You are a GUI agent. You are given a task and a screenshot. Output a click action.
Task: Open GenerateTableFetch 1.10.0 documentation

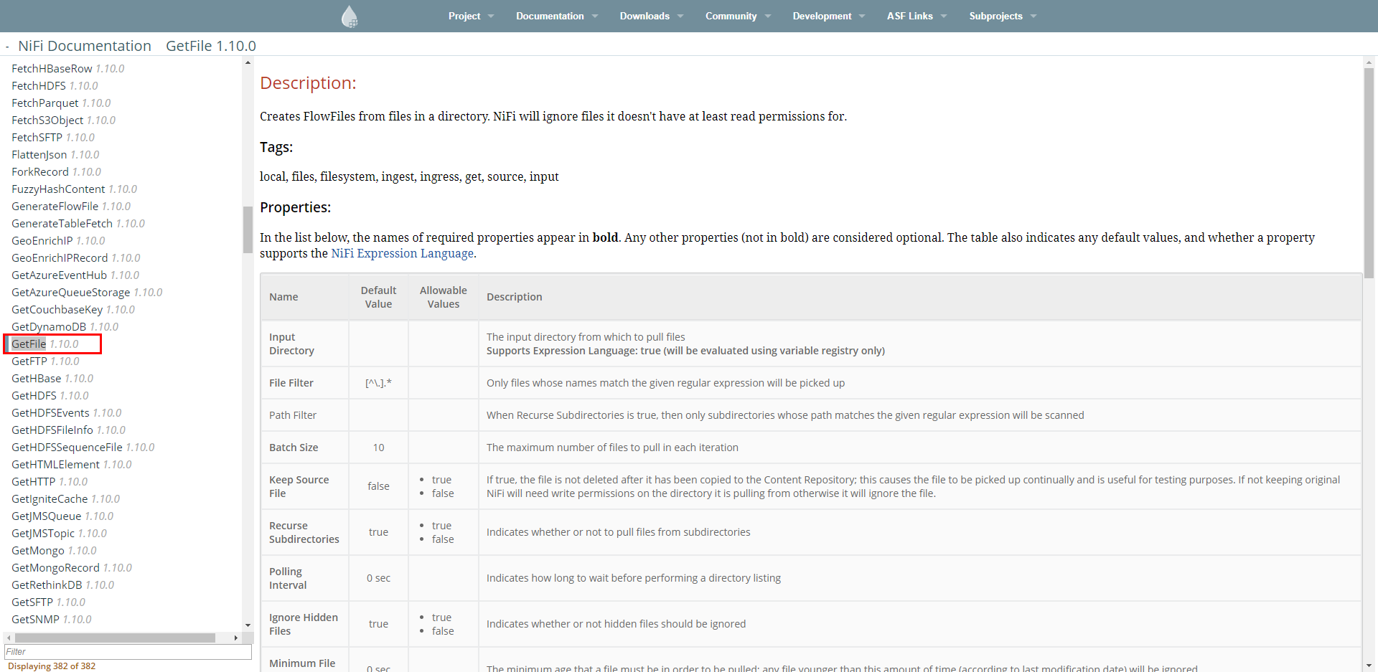click(x=78, y=224)
